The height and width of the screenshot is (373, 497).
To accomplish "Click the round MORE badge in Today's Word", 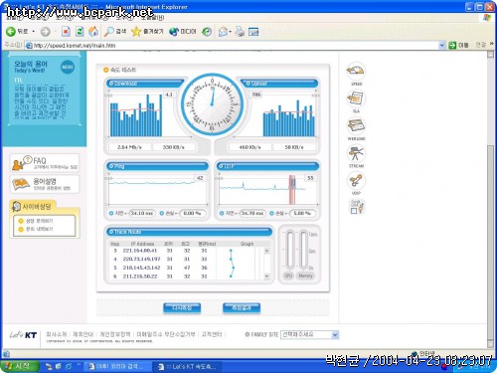I will click(68, 67).
